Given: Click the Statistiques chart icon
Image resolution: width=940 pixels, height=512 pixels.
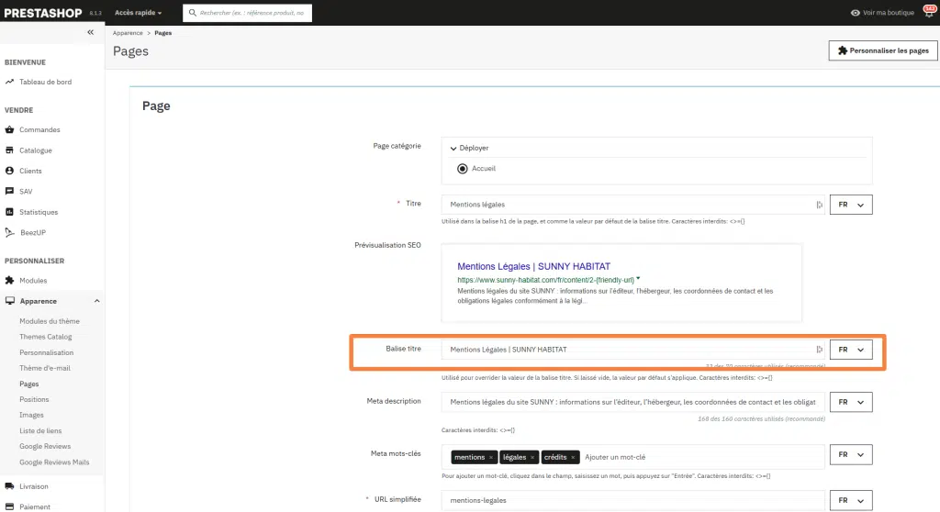Looking at the screenshot, I should [9, 212].
